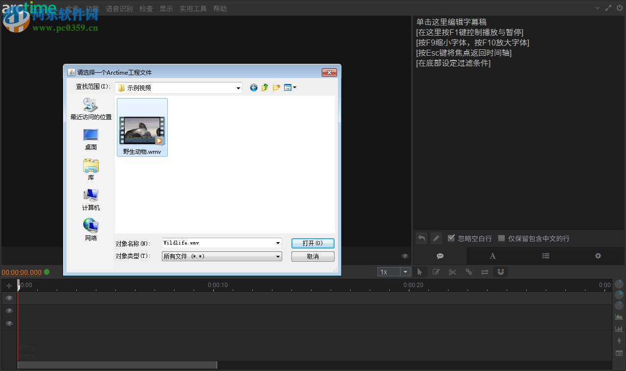Click the undo arrow in subtitle panel
Screen dimensions: 626x371
tap(421, 238)
